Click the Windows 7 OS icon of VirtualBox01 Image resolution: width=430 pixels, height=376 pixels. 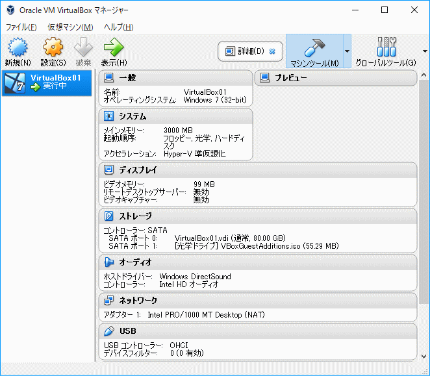pos(15,83)
